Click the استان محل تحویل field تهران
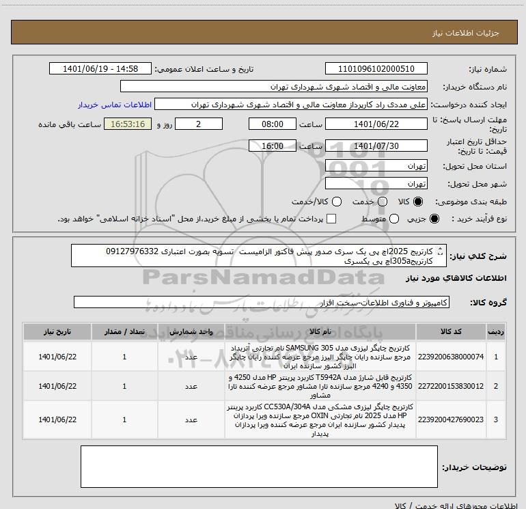 pyautogui.click(x=376, y=166)
